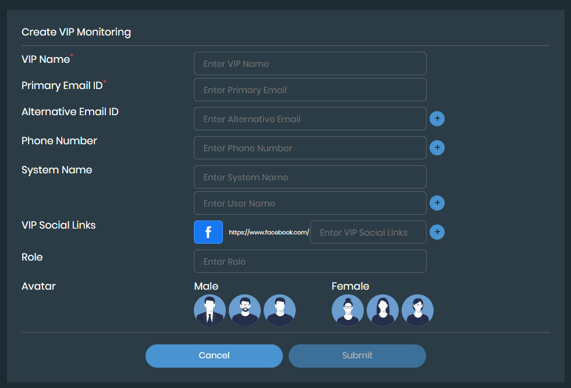571x388 pixels.
Task: Click the Enter Primary Email field
Action: point(310,90)
